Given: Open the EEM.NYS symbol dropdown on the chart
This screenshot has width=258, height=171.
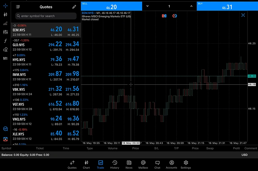Looking at the screenshot, I should pyautogui.click(x=89, y=13).
